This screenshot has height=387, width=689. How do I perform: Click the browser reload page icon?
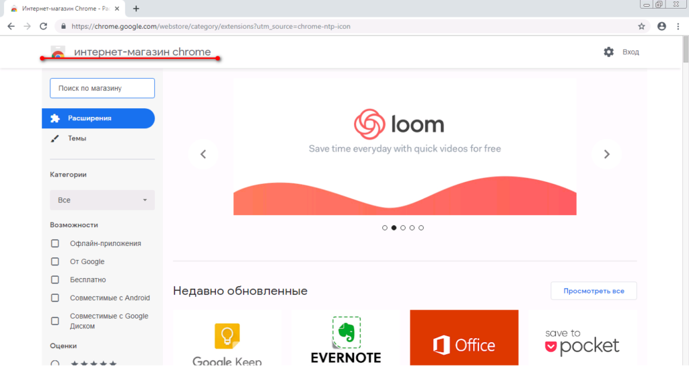pos(44,26)
